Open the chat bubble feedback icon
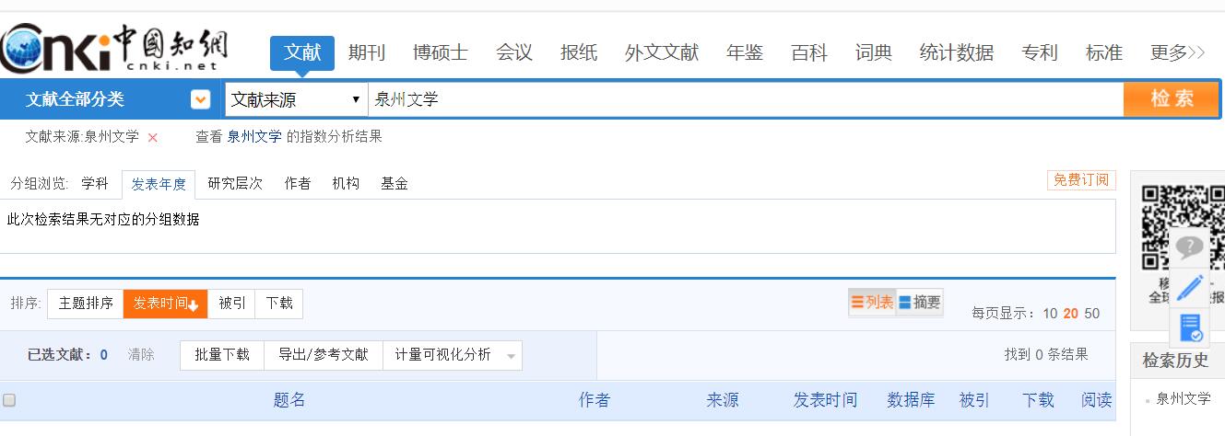The image size is (1225, 436). pos(1189,247)
